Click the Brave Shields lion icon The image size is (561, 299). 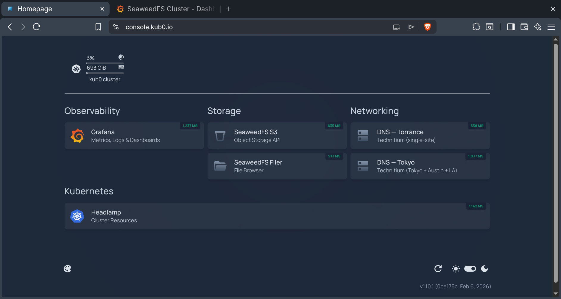pyautogui.click(x=427, y=27)
